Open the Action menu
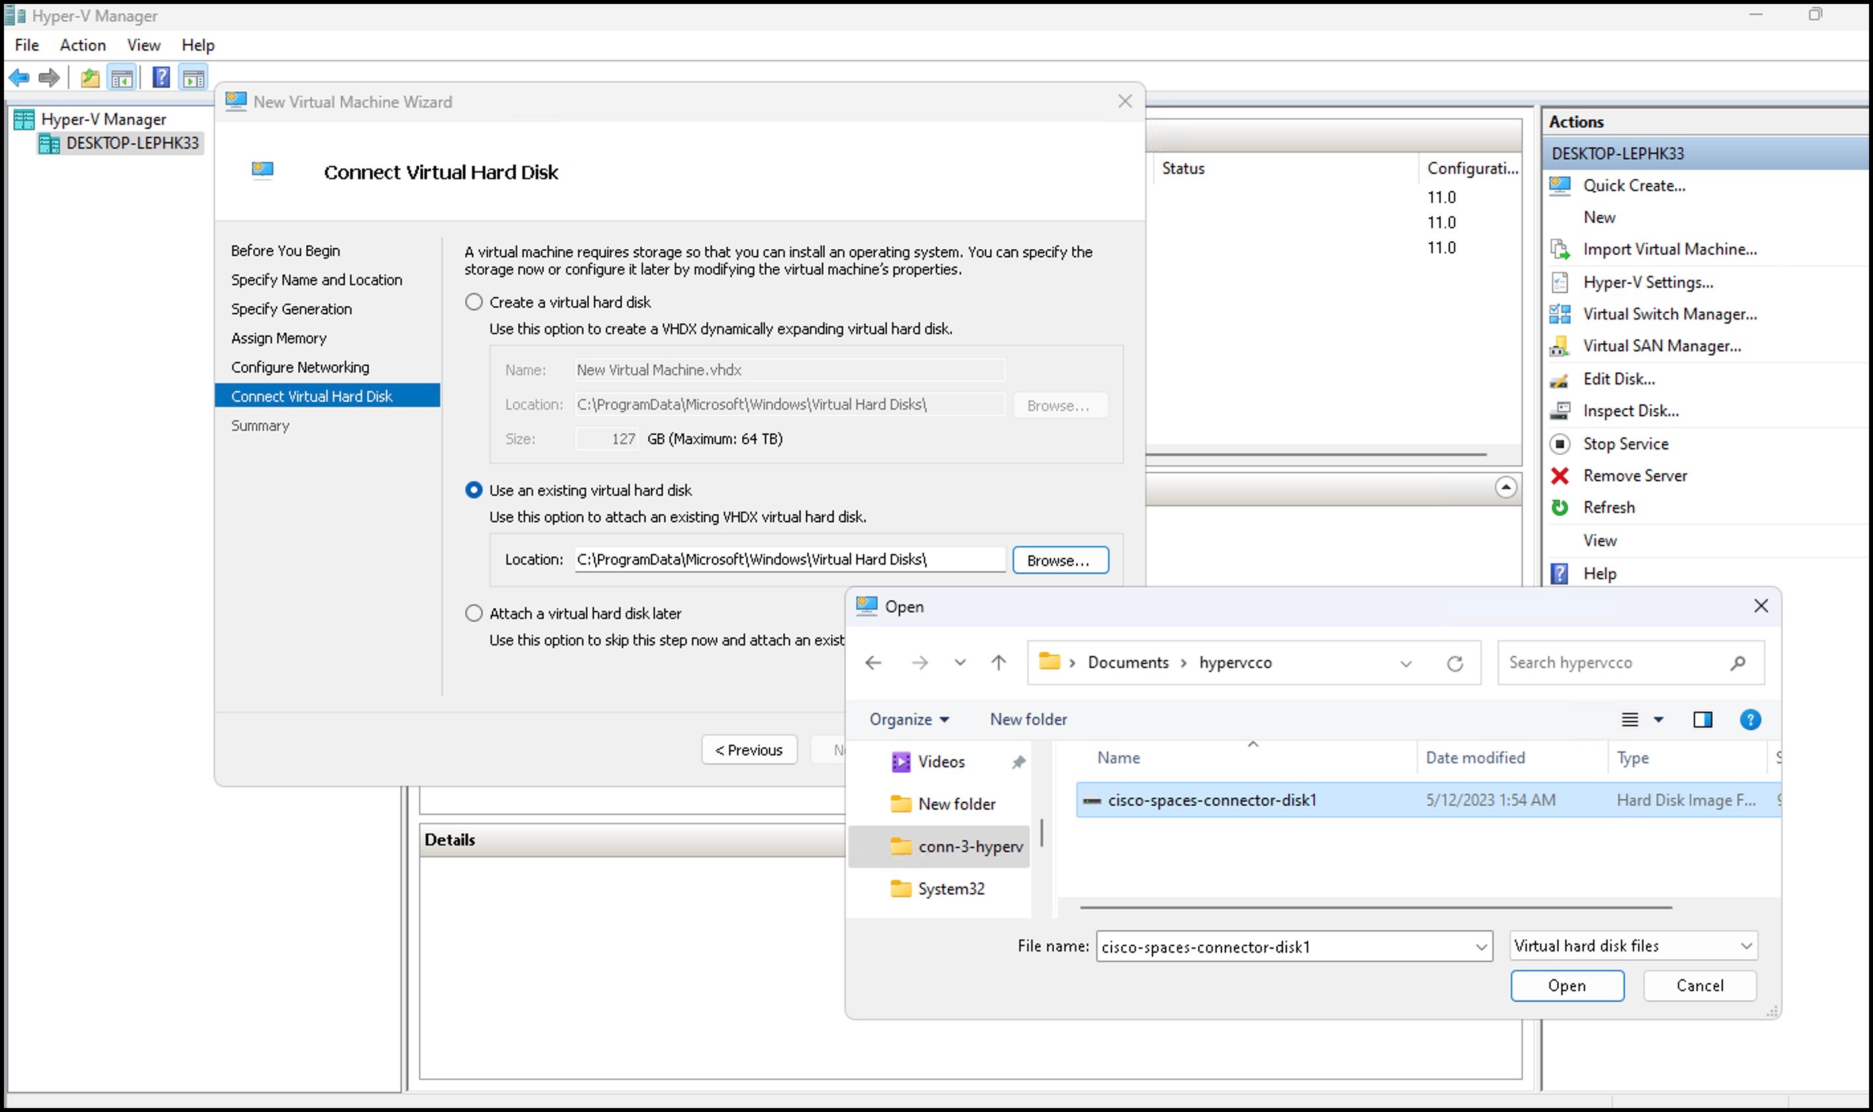The width and height of the screenshot is (1873, 1112). pyautogui.click(x=82, y=45)
